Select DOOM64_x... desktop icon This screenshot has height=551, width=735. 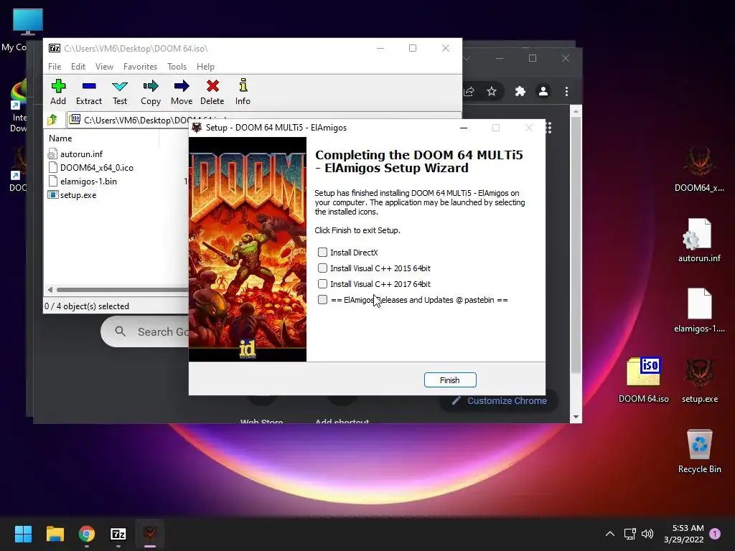coord(699,169)
